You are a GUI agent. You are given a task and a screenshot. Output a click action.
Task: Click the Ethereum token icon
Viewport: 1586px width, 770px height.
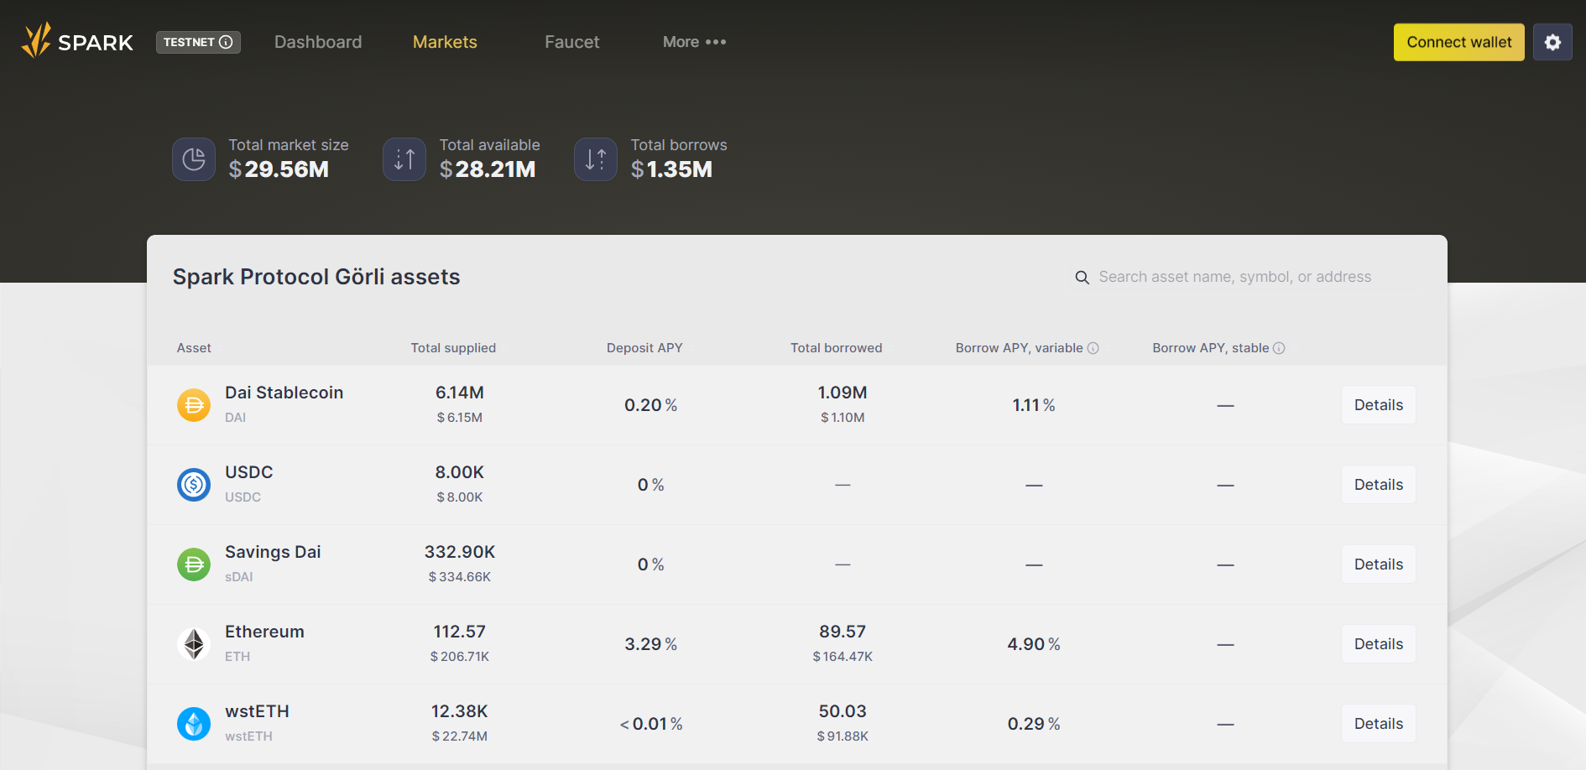[194, 644]
